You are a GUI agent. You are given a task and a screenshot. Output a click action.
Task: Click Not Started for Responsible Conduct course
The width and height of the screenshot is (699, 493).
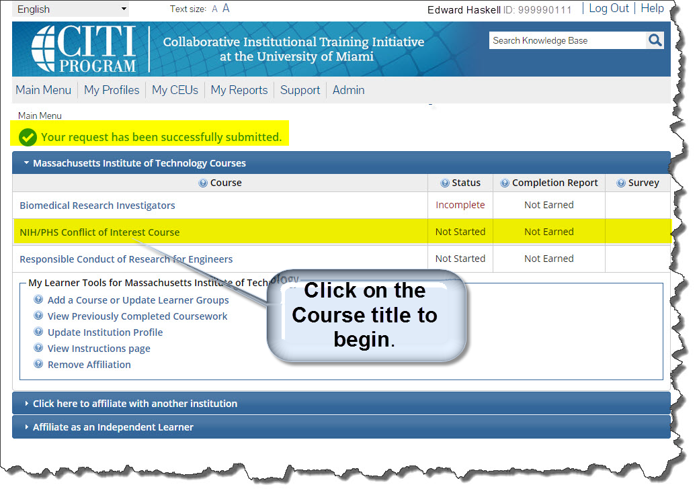[460, 259]
